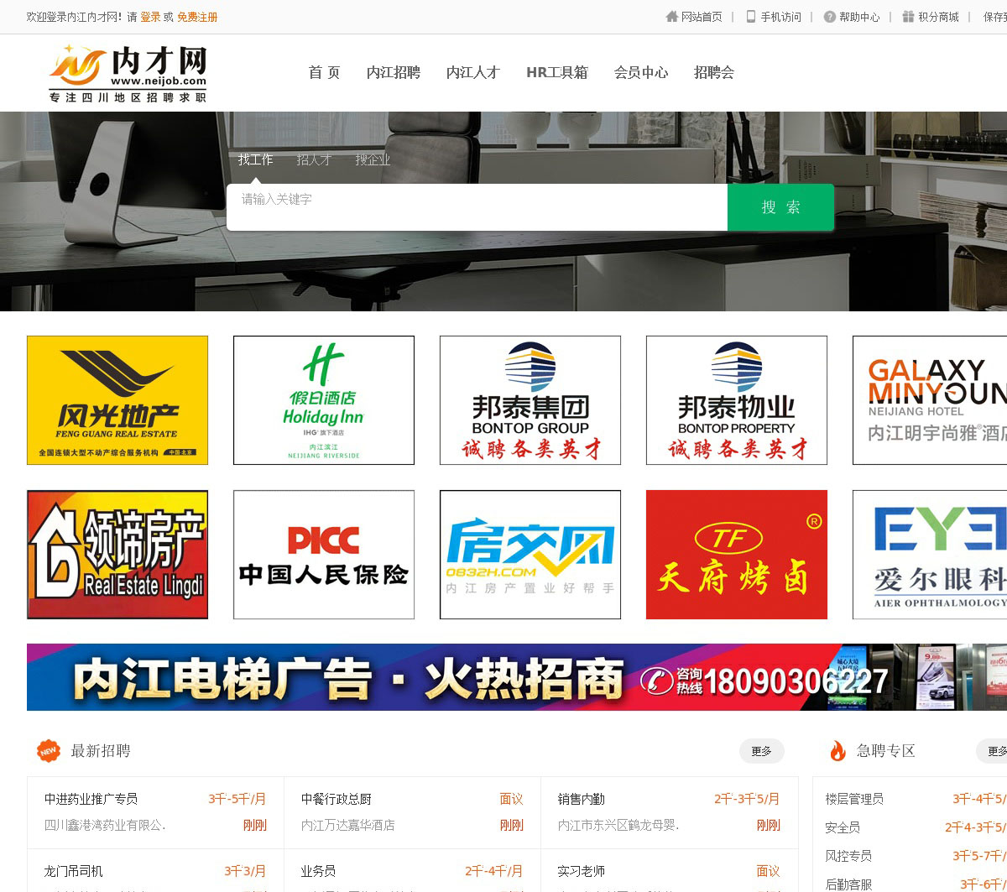
Task: Click the green 搜索 button
Action: (780, 207)
